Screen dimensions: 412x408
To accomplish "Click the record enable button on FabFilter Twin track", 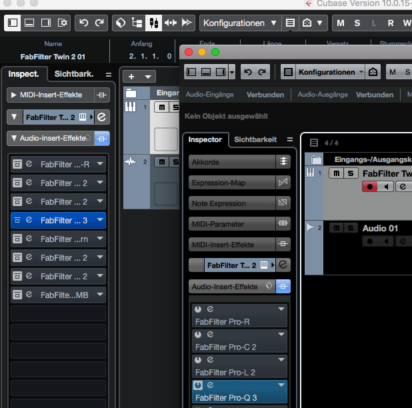I will 369,187.
